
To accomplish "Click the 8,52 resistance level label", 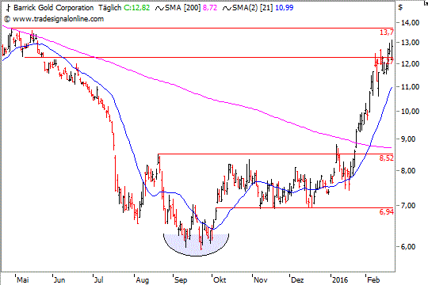I will 387,158.
